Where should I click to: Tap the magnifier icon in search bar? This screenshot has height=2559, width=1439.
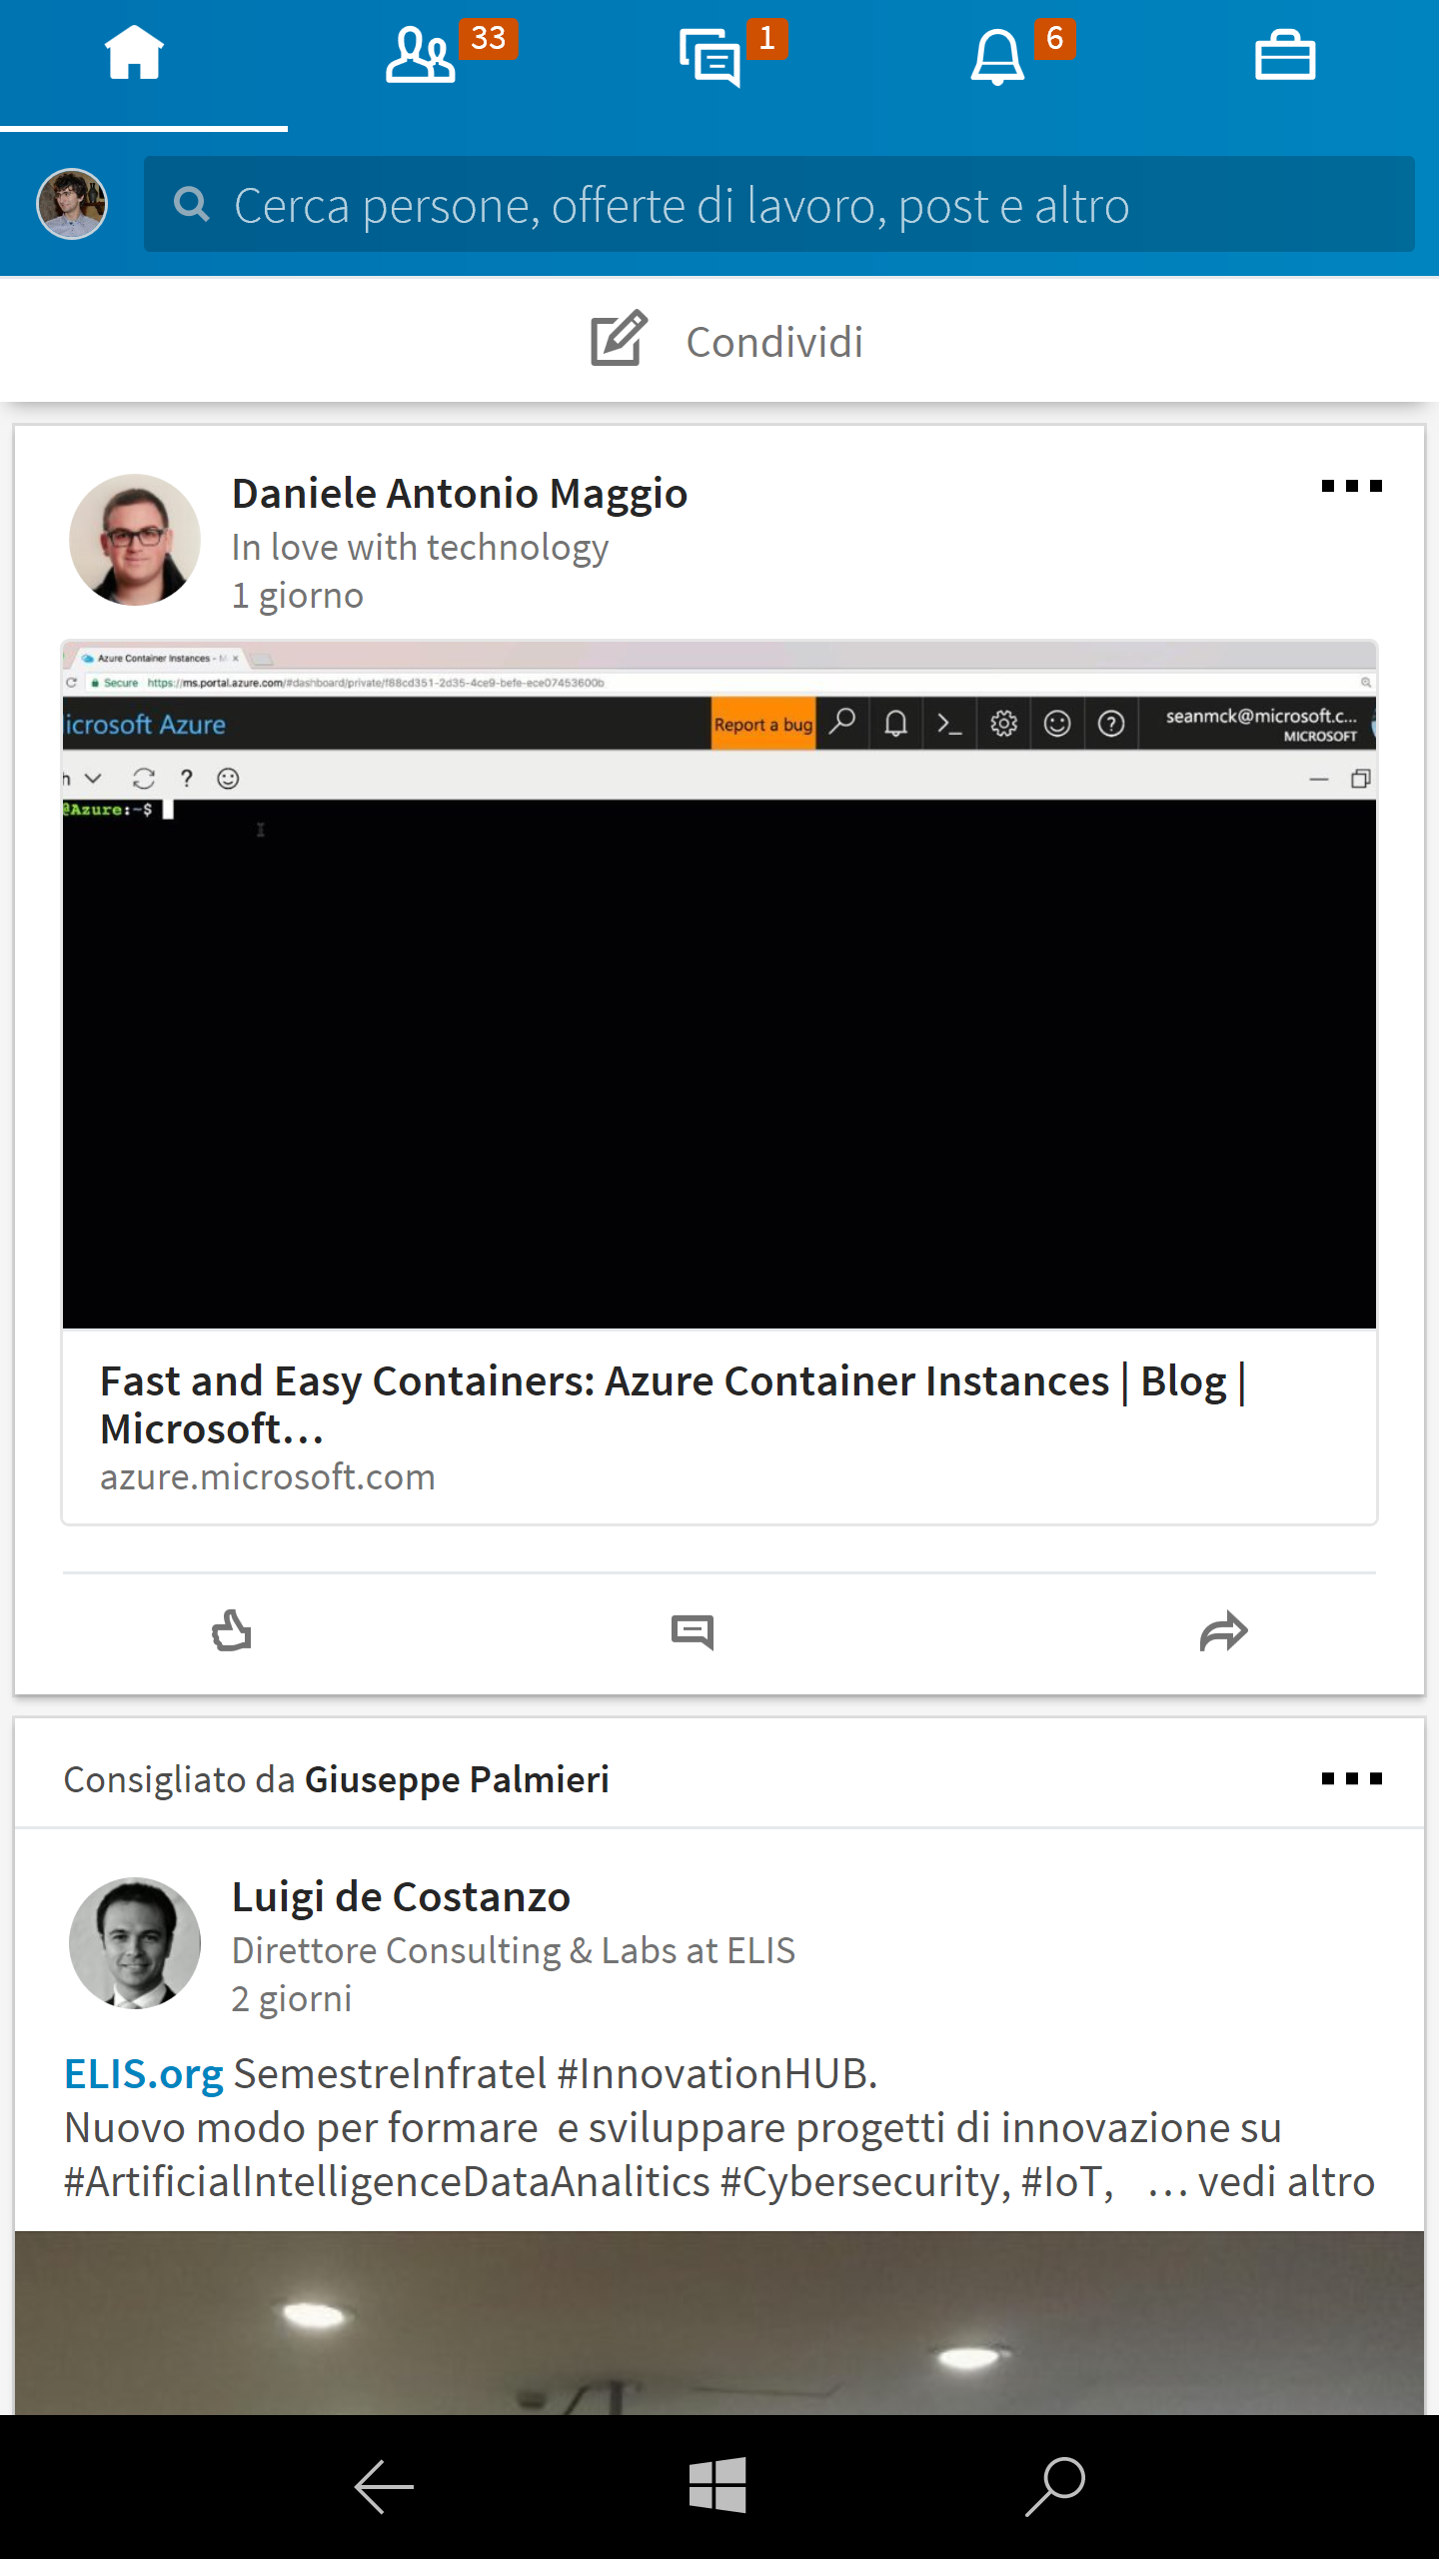click(191, 204)
